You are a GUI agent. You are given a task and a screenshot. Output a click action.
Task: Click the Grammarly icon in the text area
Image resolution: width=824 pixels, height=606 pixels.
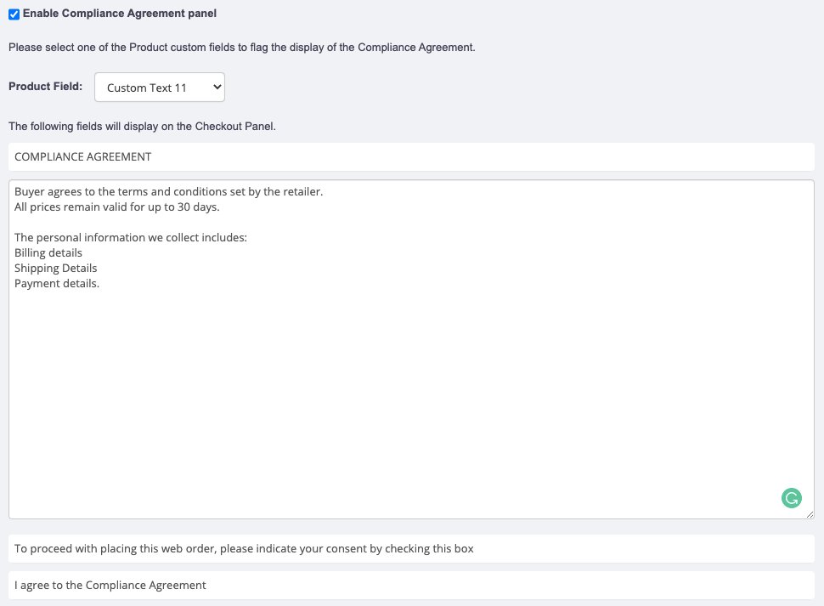coord(791,499)
